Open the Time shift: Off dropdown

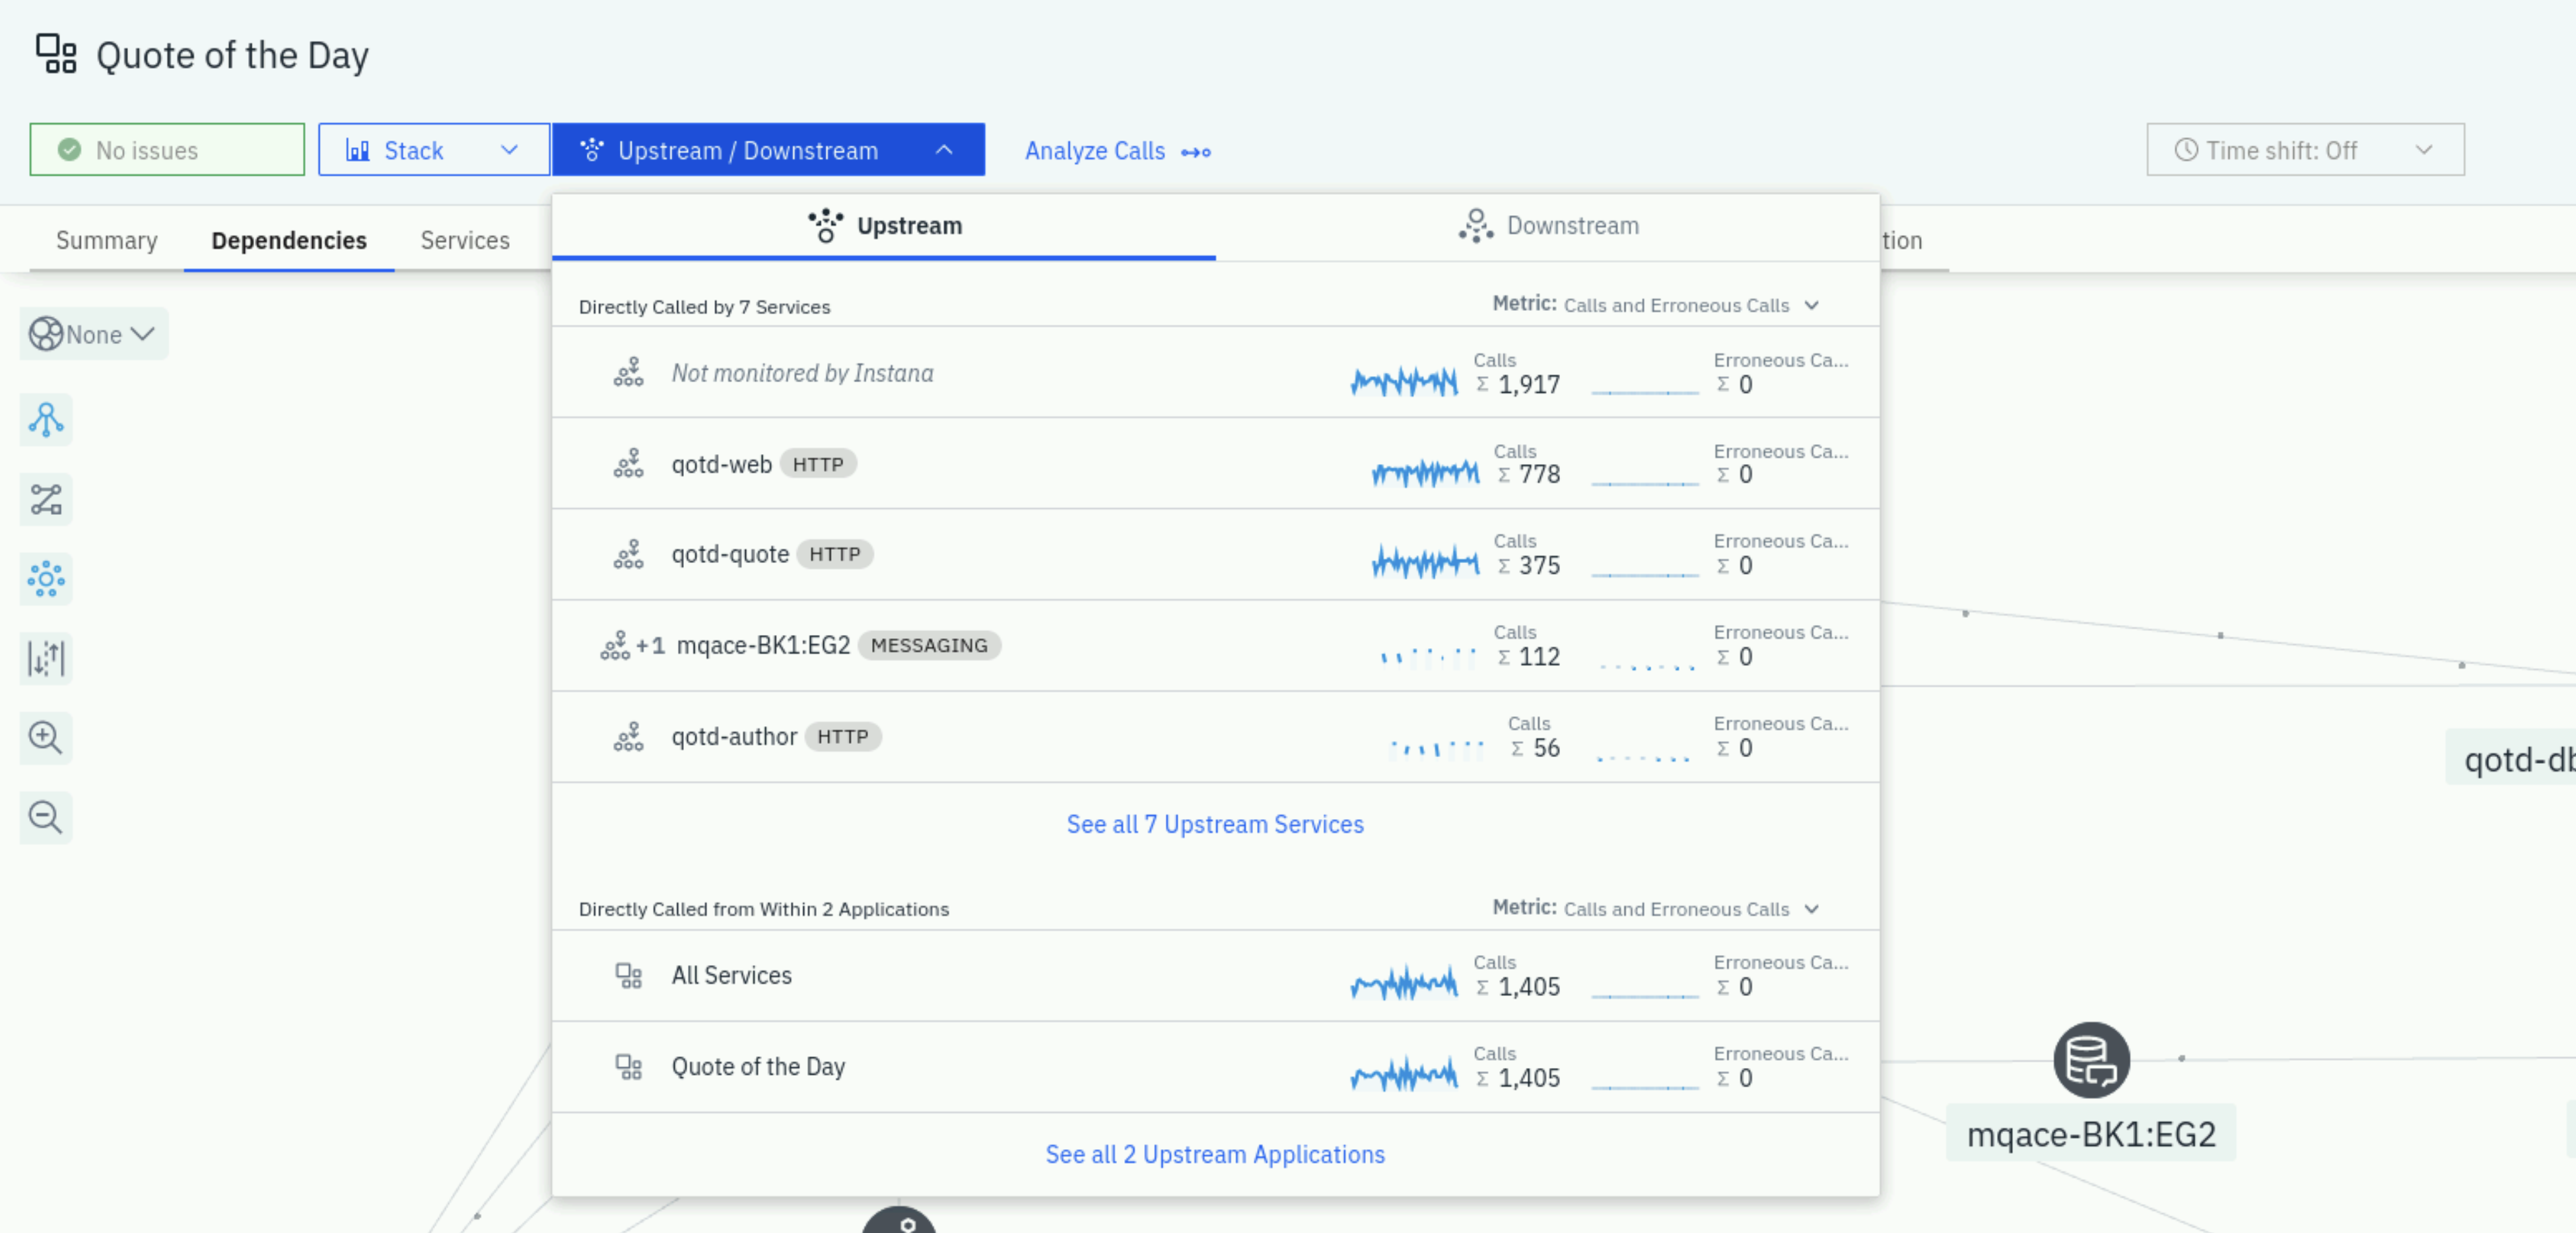pyautogui.click(x=2305, y=150)
